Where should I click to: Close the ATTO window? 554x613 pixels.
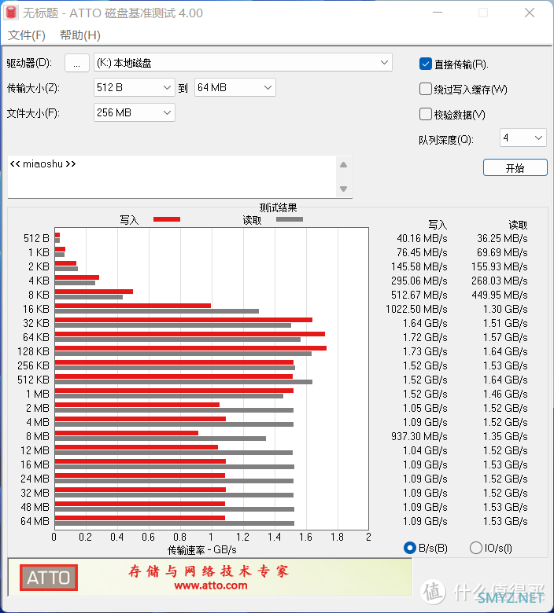(x=530, y=13)
